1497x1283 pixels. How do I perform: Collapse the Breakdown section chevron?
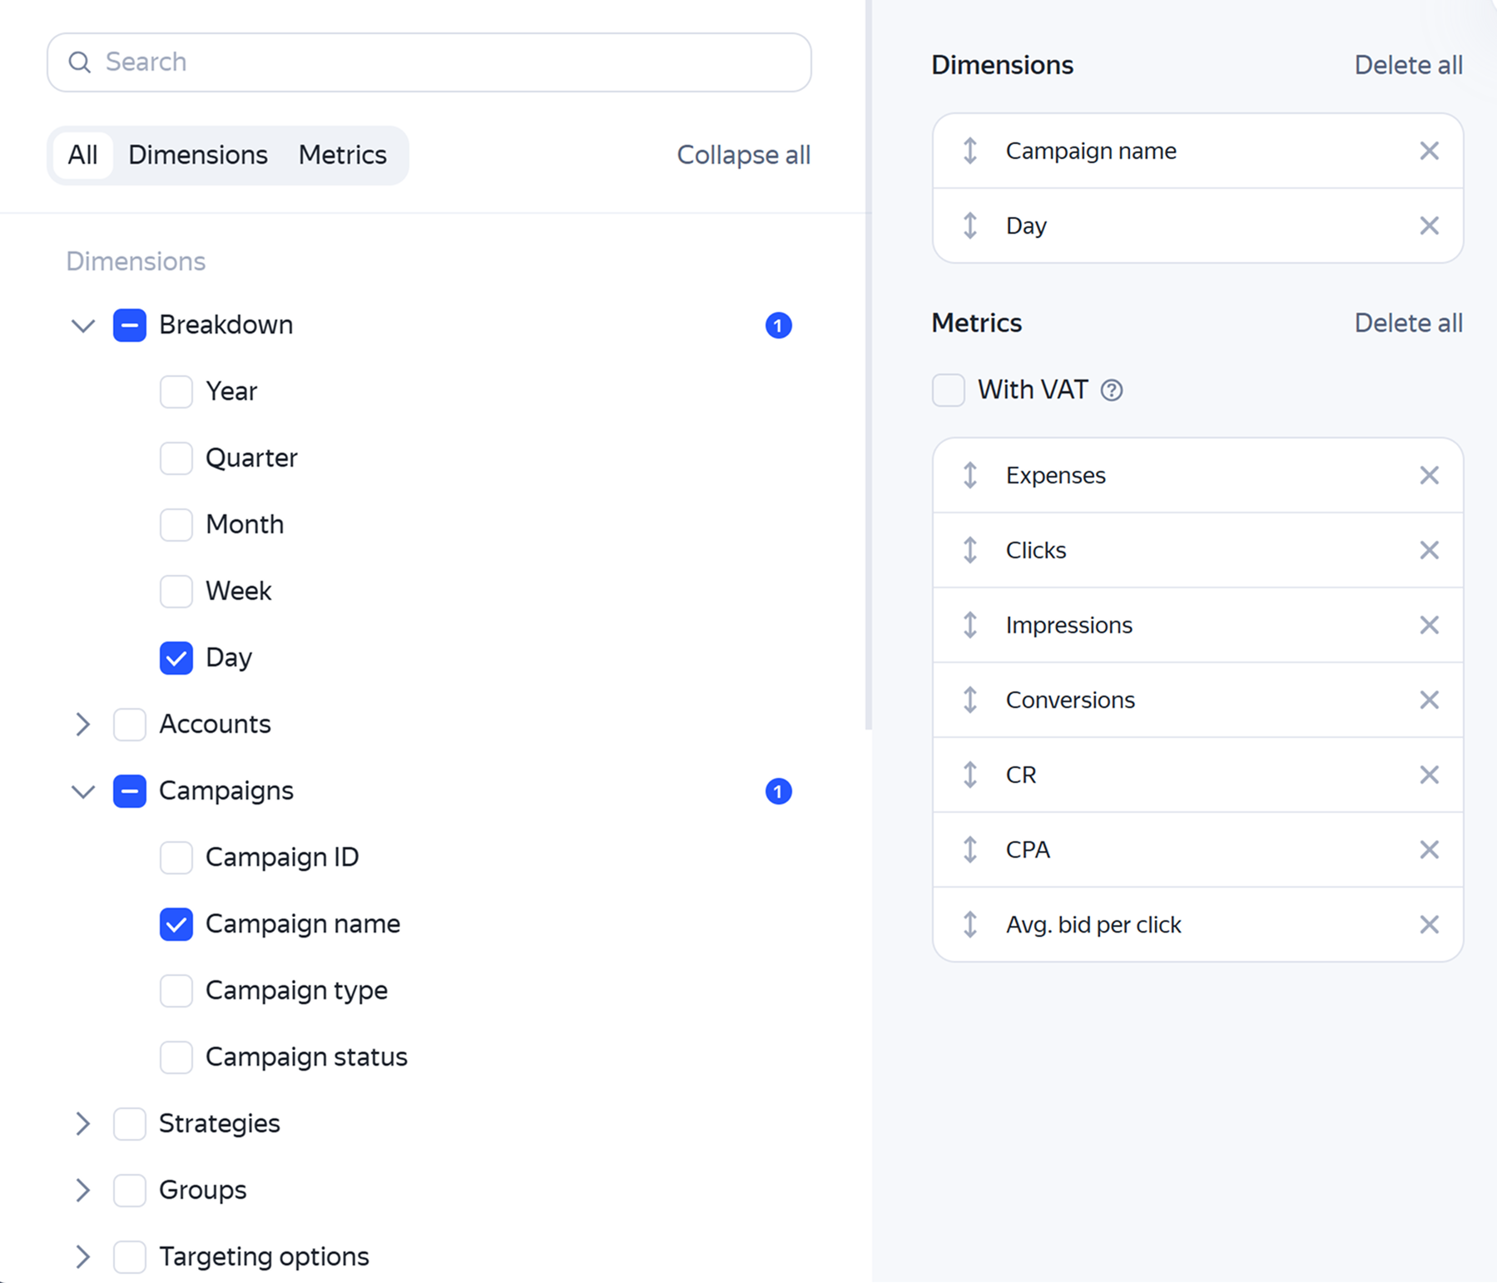coord(82,325)
